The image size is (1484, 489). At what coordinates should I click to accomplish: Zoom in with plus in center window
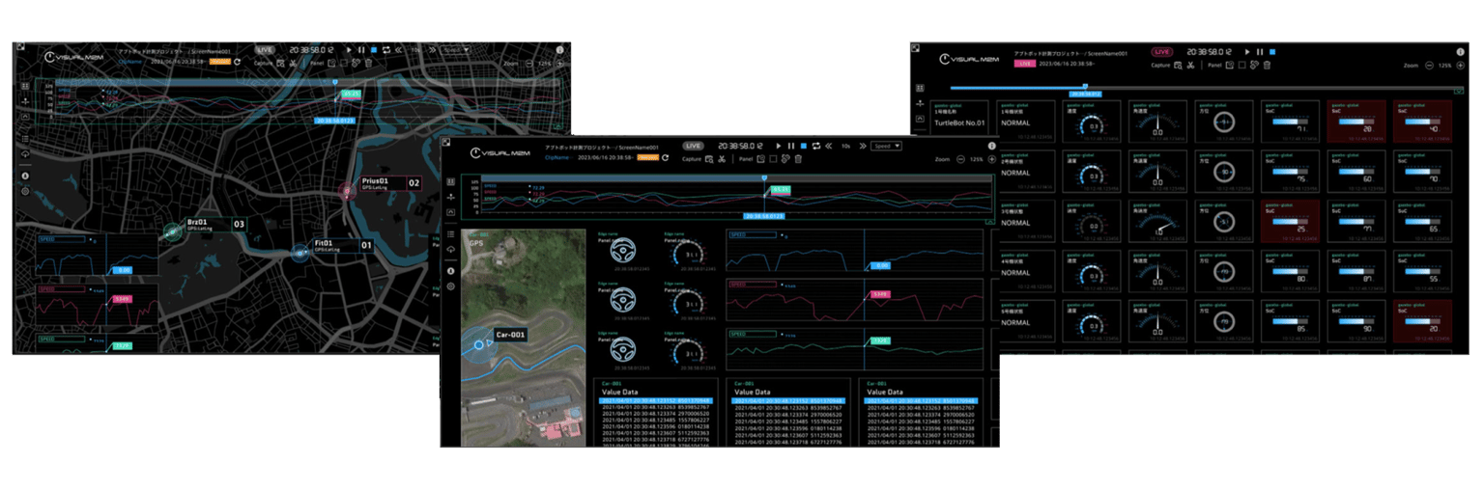991,159
